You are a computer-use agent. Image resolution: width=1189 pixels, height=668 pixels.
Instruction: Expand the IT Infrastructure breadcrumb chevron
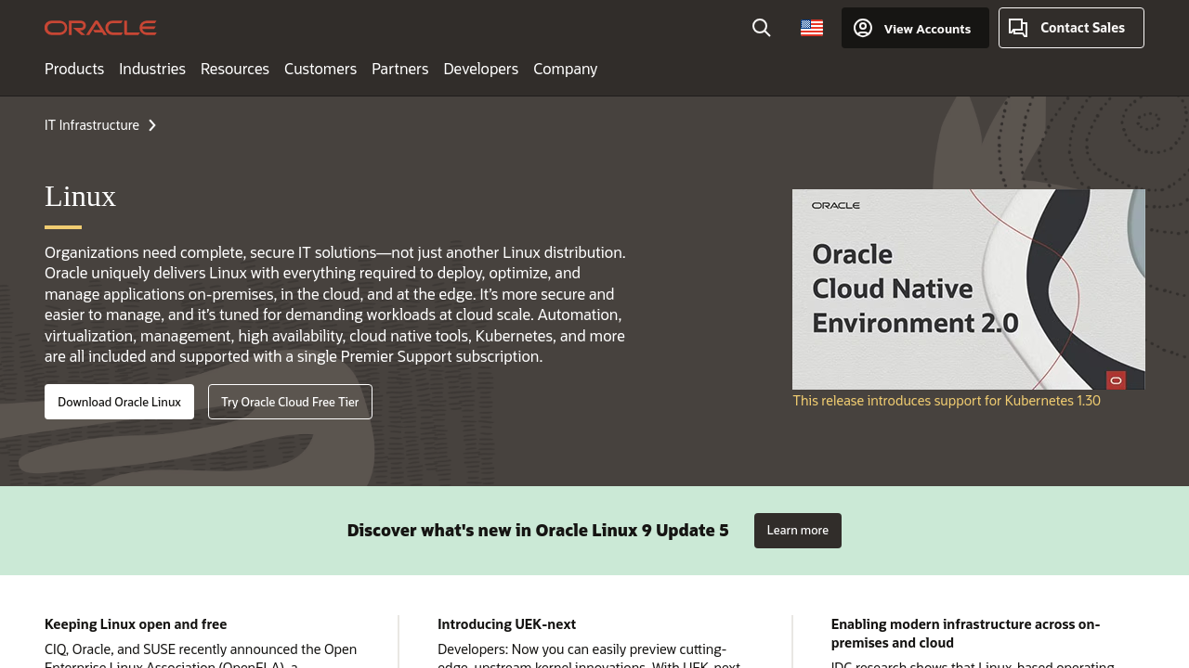[152, 125]
